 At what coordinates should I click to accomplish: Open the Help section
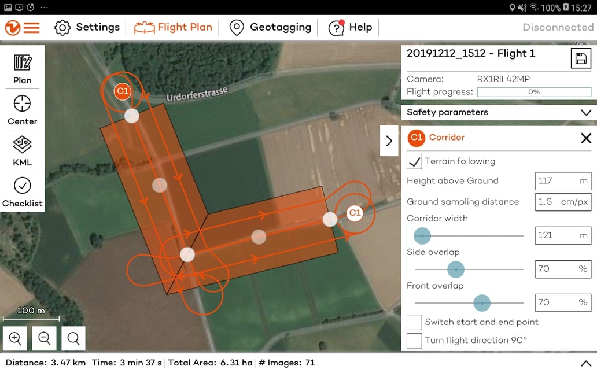pos(351,28)
